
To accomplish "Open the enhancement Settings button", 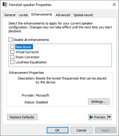I will pos(99,102).
